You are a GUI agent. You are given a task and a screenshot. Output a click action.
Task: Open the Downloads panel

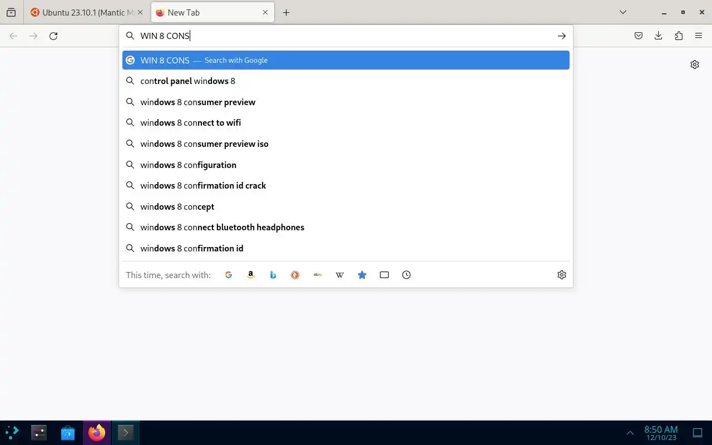[x=659, y=36]
